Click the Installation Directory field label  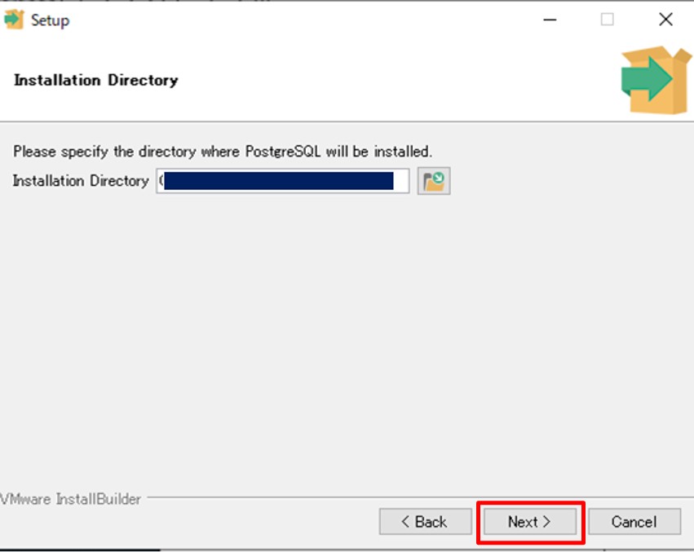tap(81, 181)
